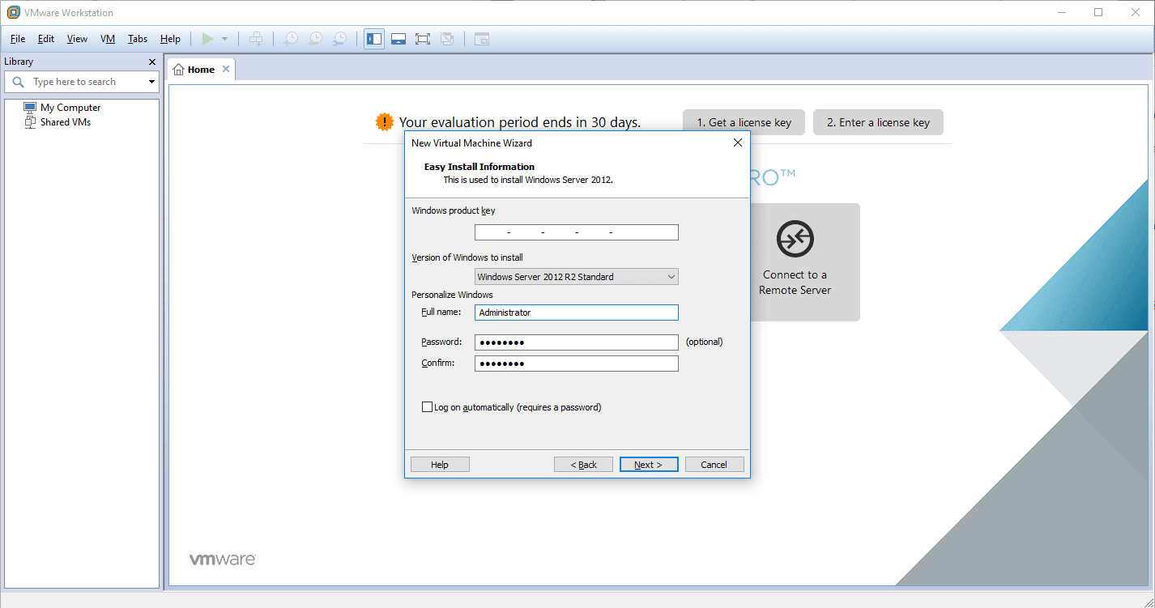Click the VMware Workstation title bar icon
The height and width of the screenshot is (608, 1155).
[14, 12]
